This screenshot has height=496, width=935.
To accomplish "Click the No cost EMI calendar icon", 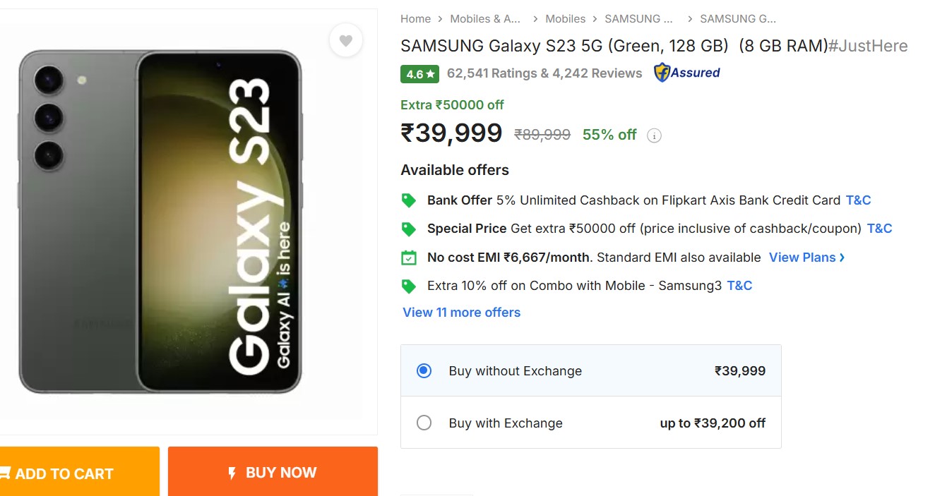I will (409, 258).
